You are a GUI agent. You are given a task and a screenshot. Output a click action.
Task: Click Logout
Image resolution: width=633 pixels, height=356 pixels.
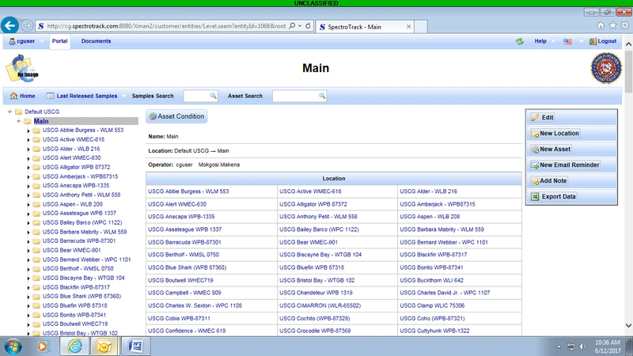point(603,41)
